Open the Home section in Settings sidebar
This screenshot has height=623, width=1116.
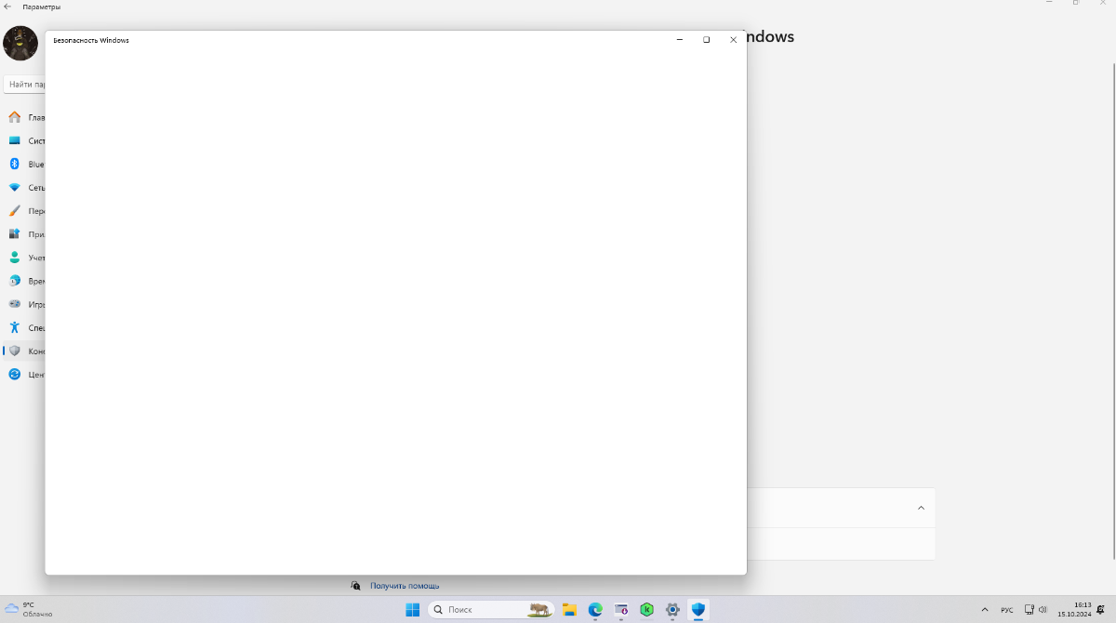(15, 117)
